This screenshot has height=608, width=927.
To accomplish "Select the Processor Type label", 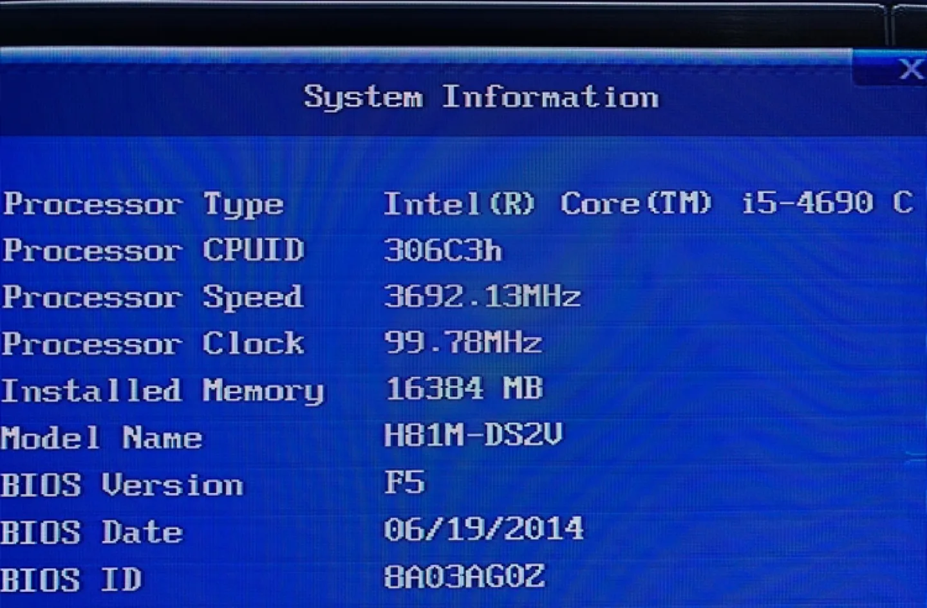I will click(144, 205).
